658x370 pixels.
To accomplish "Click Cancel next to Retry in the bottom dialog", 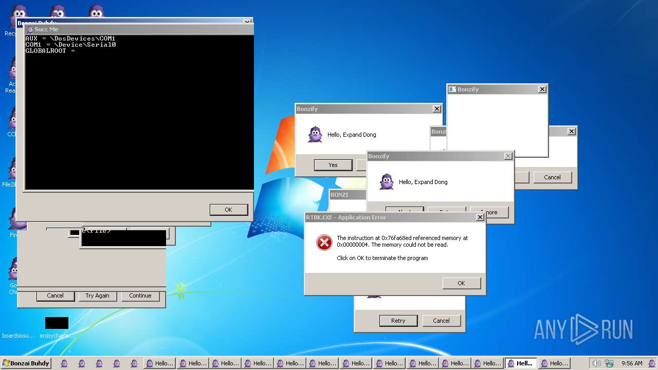I will [x=442, y=321].
